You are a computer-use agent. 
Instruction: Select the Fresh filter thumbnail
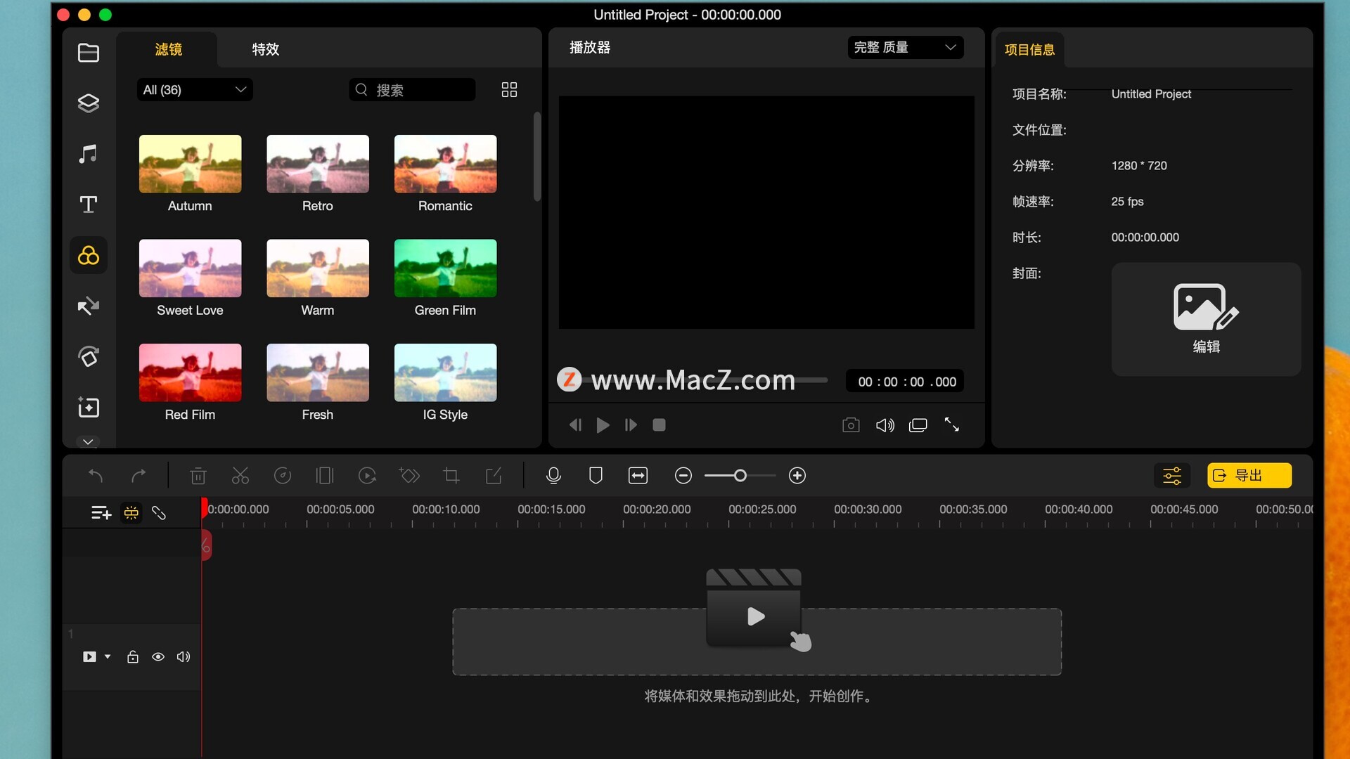tap(318, 372)
